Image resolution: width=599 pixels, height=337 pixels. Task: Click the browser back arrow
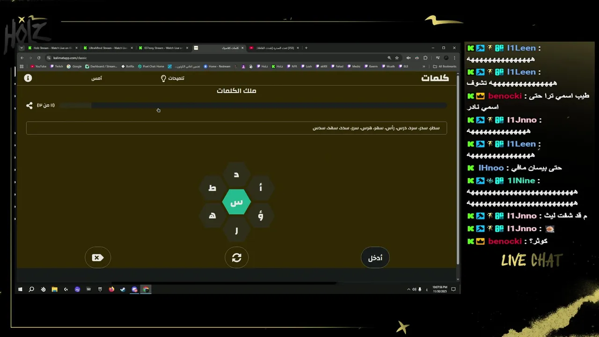point(22,58)
